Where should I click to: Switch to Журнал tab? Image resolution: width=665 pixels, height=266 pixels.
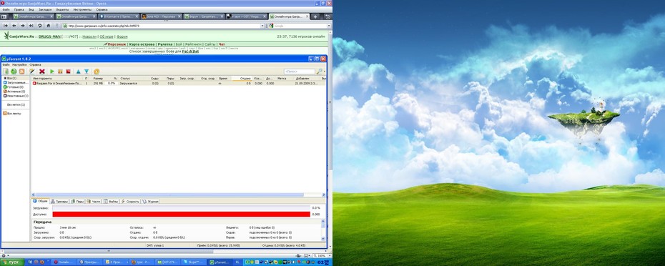click(150, 202)
